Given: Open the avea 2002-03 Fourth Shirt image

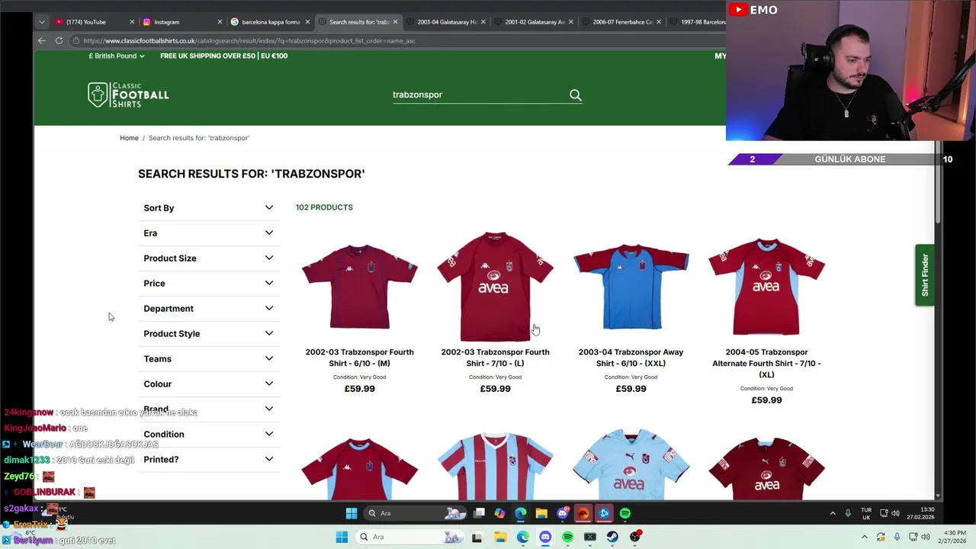Looking at the screenshot, I should [x=495, y=287].
